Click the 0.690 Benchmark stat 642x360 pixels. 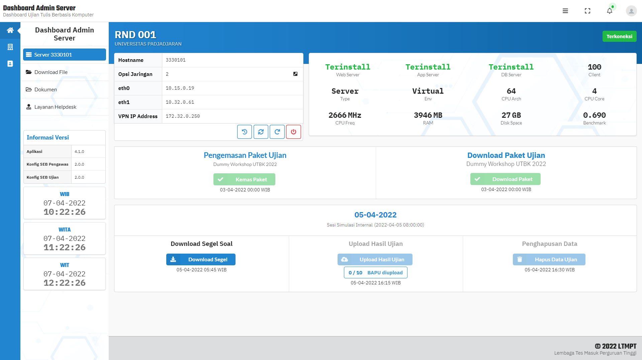(594, 118)
